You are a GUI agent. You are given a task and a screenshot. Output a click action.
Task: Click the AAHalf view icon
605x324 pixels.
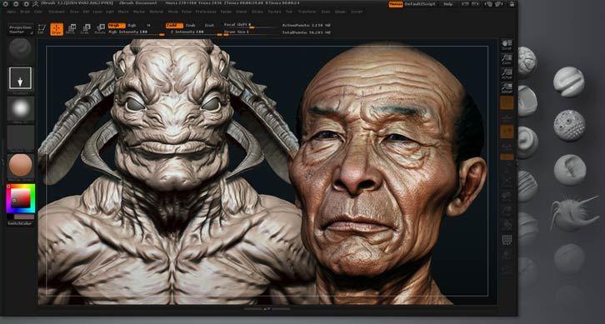(507, 88)
